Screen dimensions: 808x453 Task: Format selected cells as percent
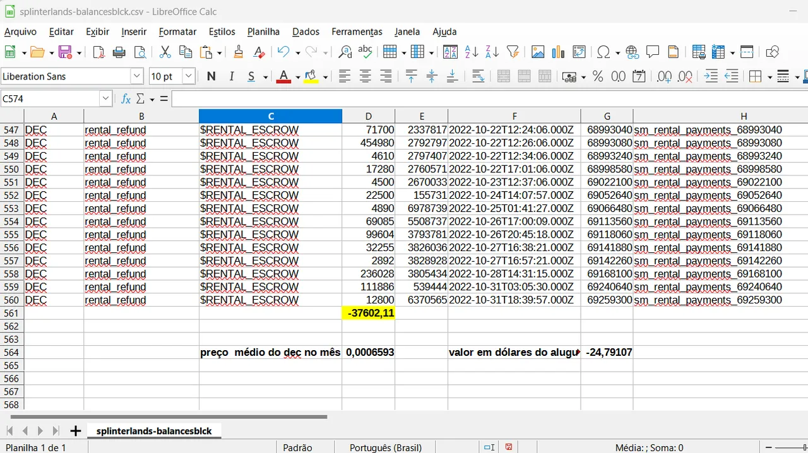pyautogui.click(x=598, y=76)
